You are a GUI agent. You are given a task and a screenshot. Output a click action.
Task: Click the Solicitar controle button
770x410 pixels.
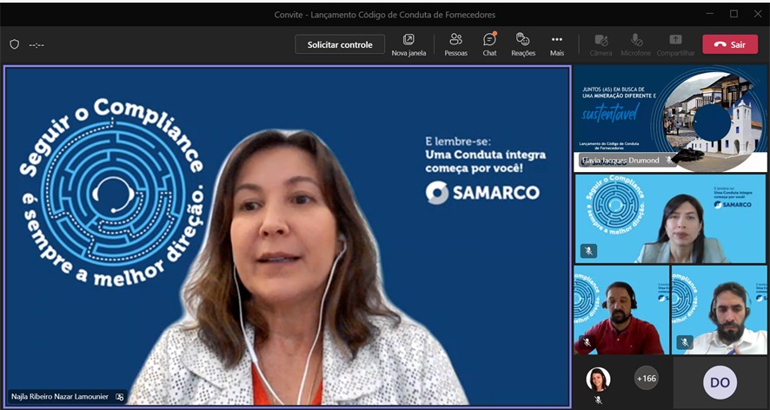[x=340, y=44]
